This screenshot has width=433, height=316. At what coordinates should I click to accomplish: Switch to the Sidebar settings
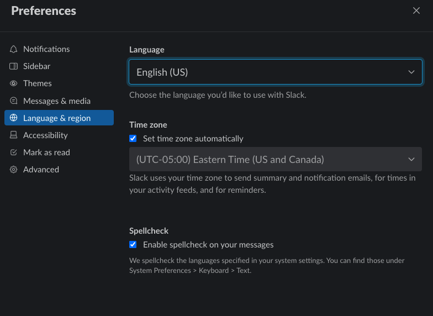(x=59, y=66)
